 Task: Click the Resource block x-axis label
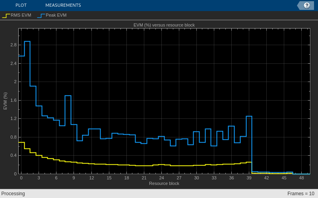(164, 183)
